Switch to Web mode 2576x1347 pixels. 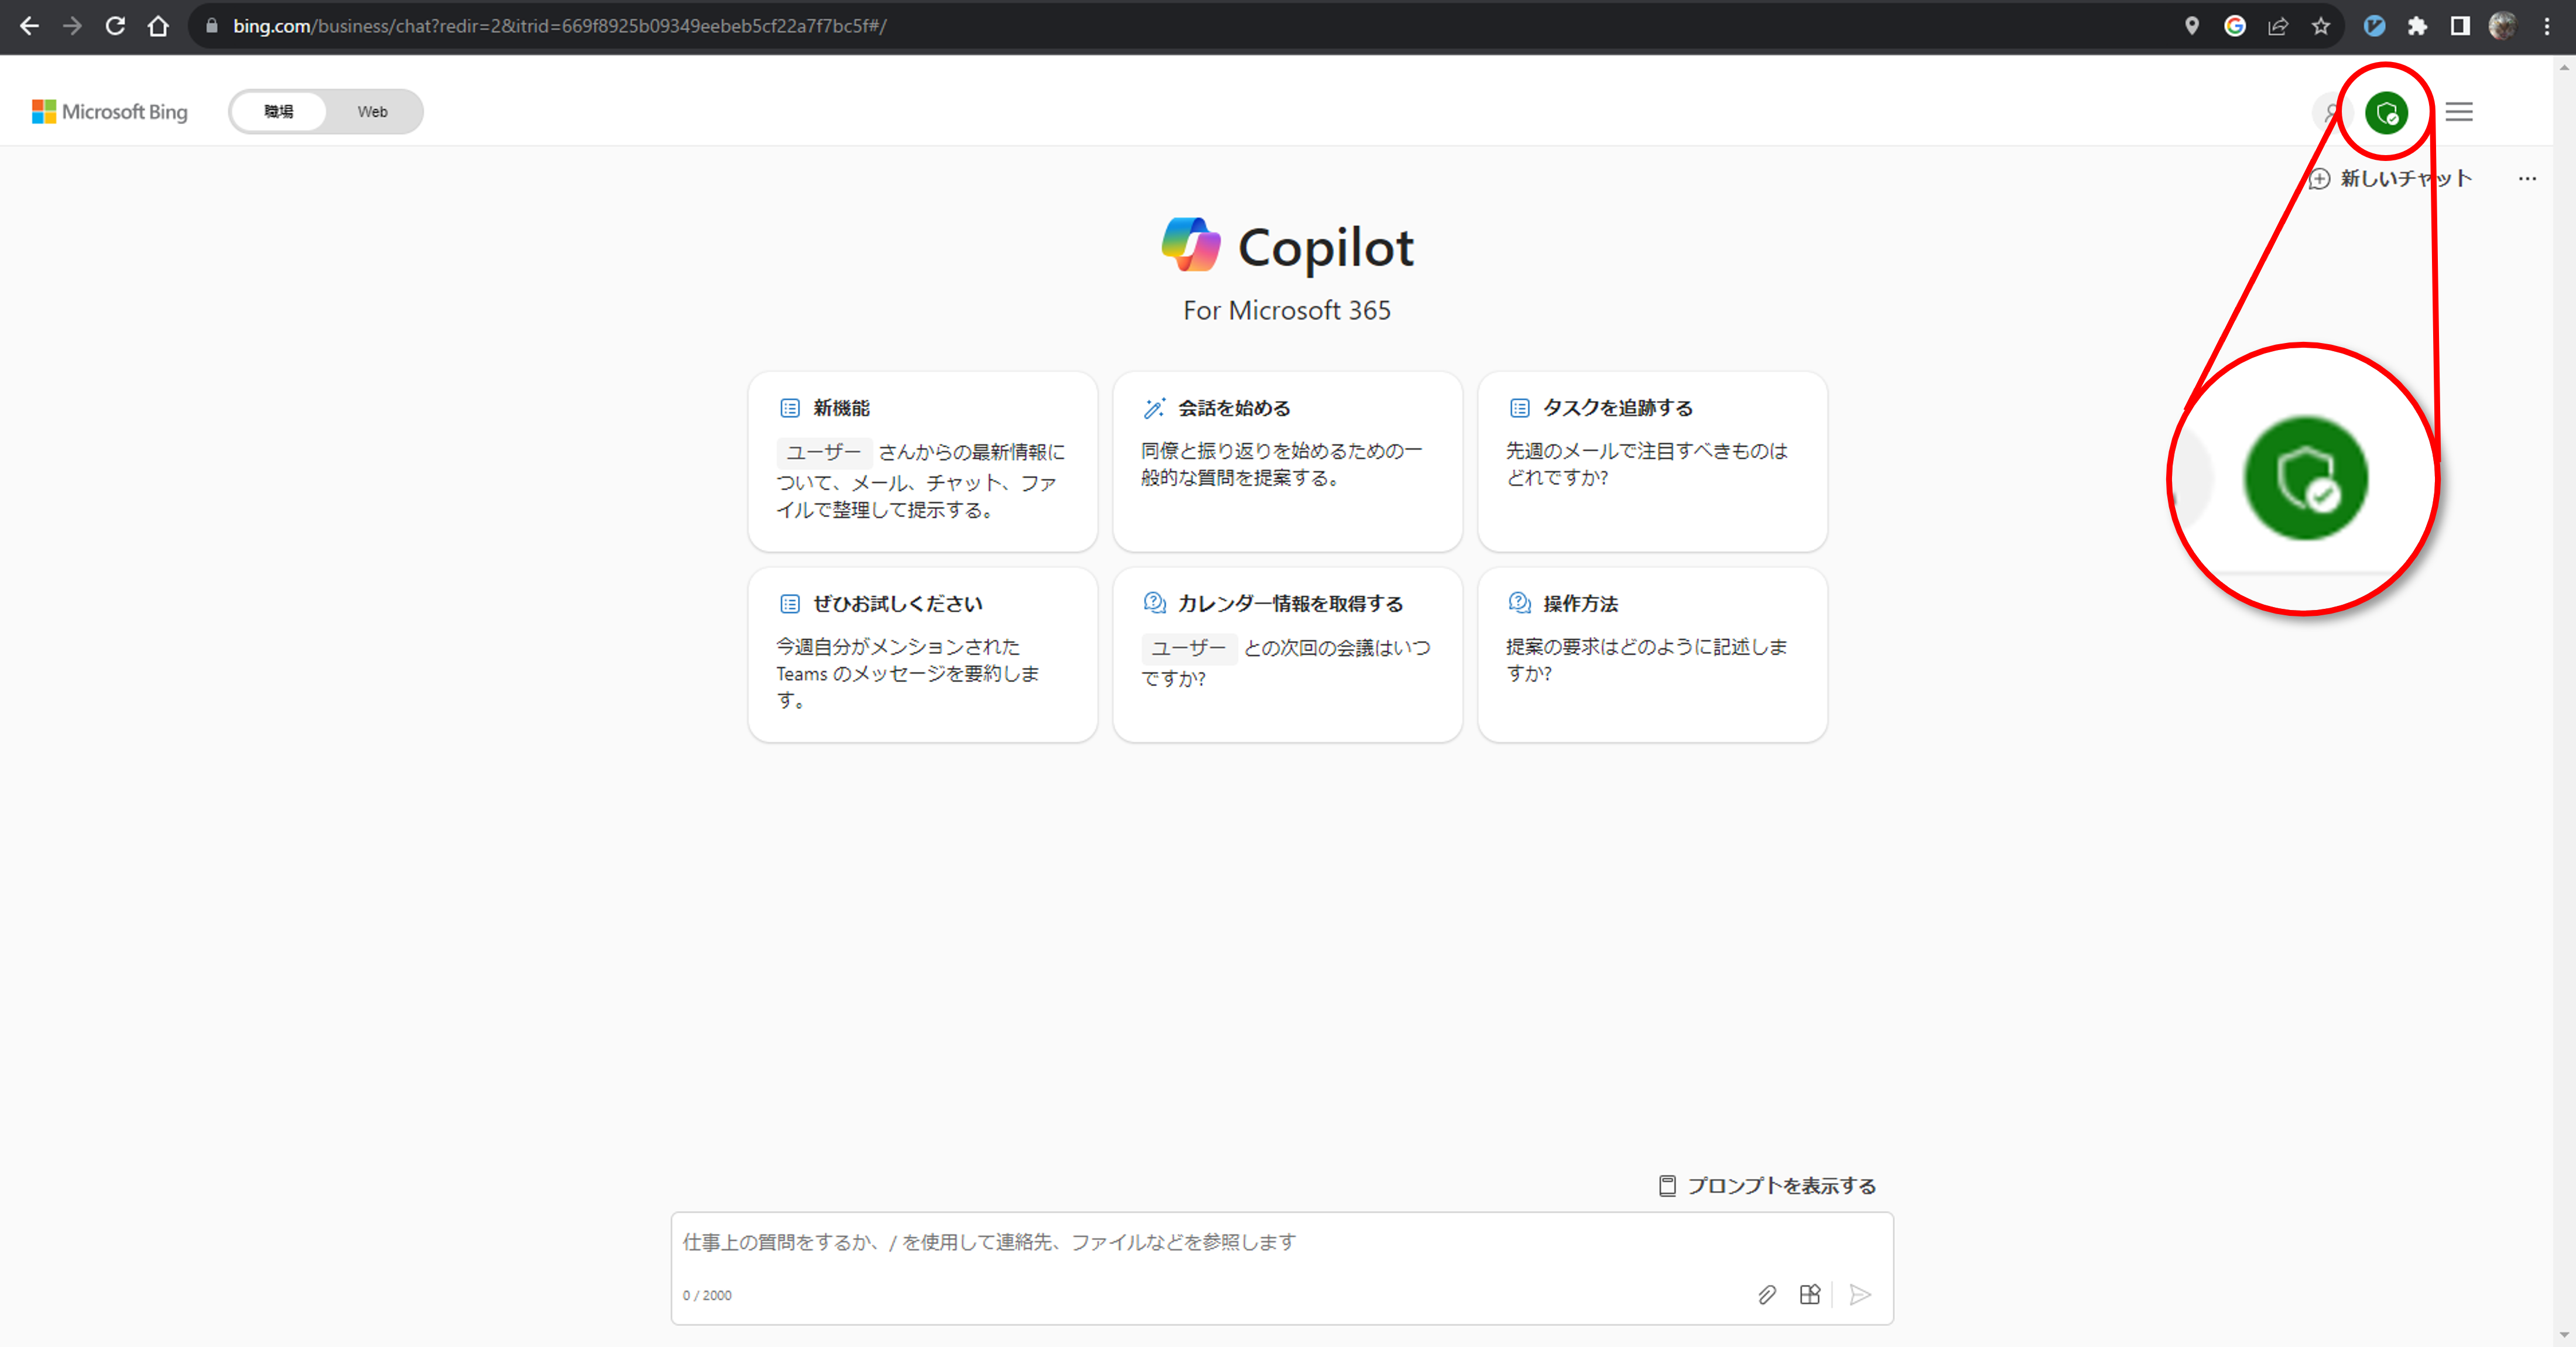(x=372, y=112)
